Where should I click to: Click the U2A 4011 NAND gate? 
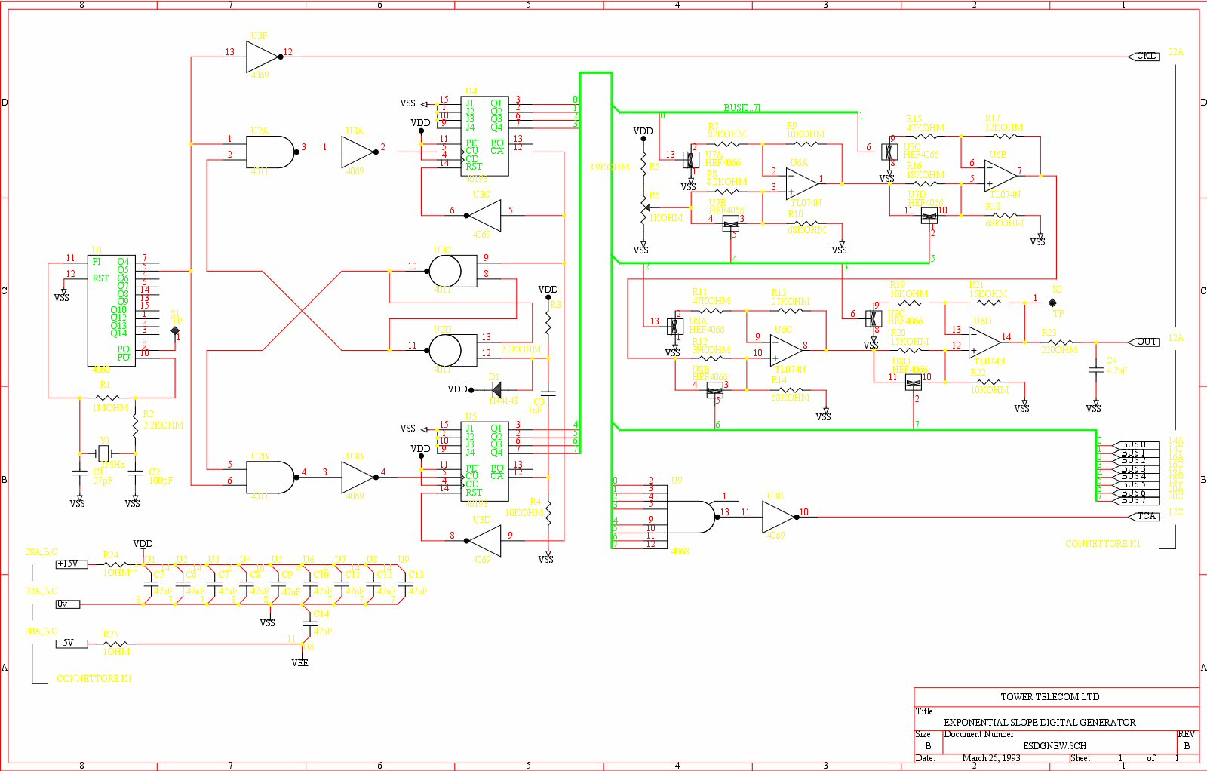coord(271,152)
